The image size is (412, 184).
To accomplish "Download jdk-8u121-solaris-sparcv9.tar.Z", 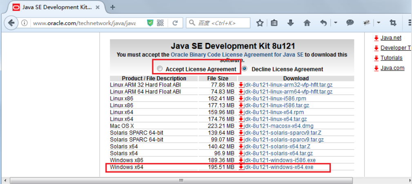I will click(x=282, y=133).
